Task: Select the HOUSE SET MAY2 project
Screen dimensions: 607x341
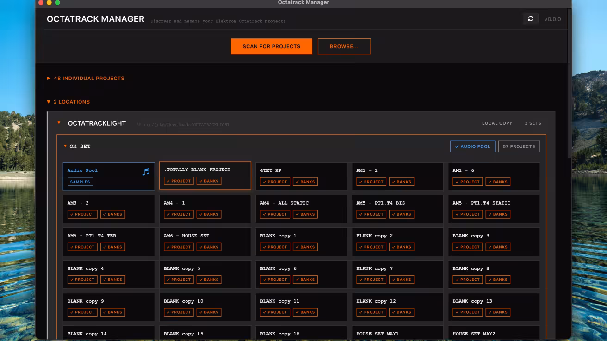Action: point(494,333)
